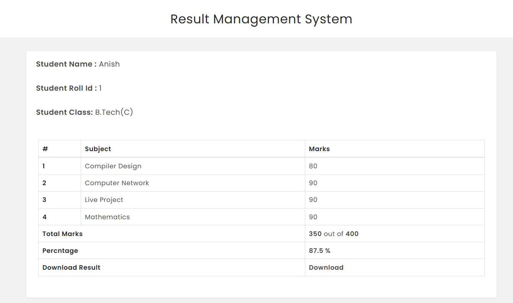Viewport: 513px width, 303px height.
Task: Select the Result Management System page heading
Action: point(261,19)
